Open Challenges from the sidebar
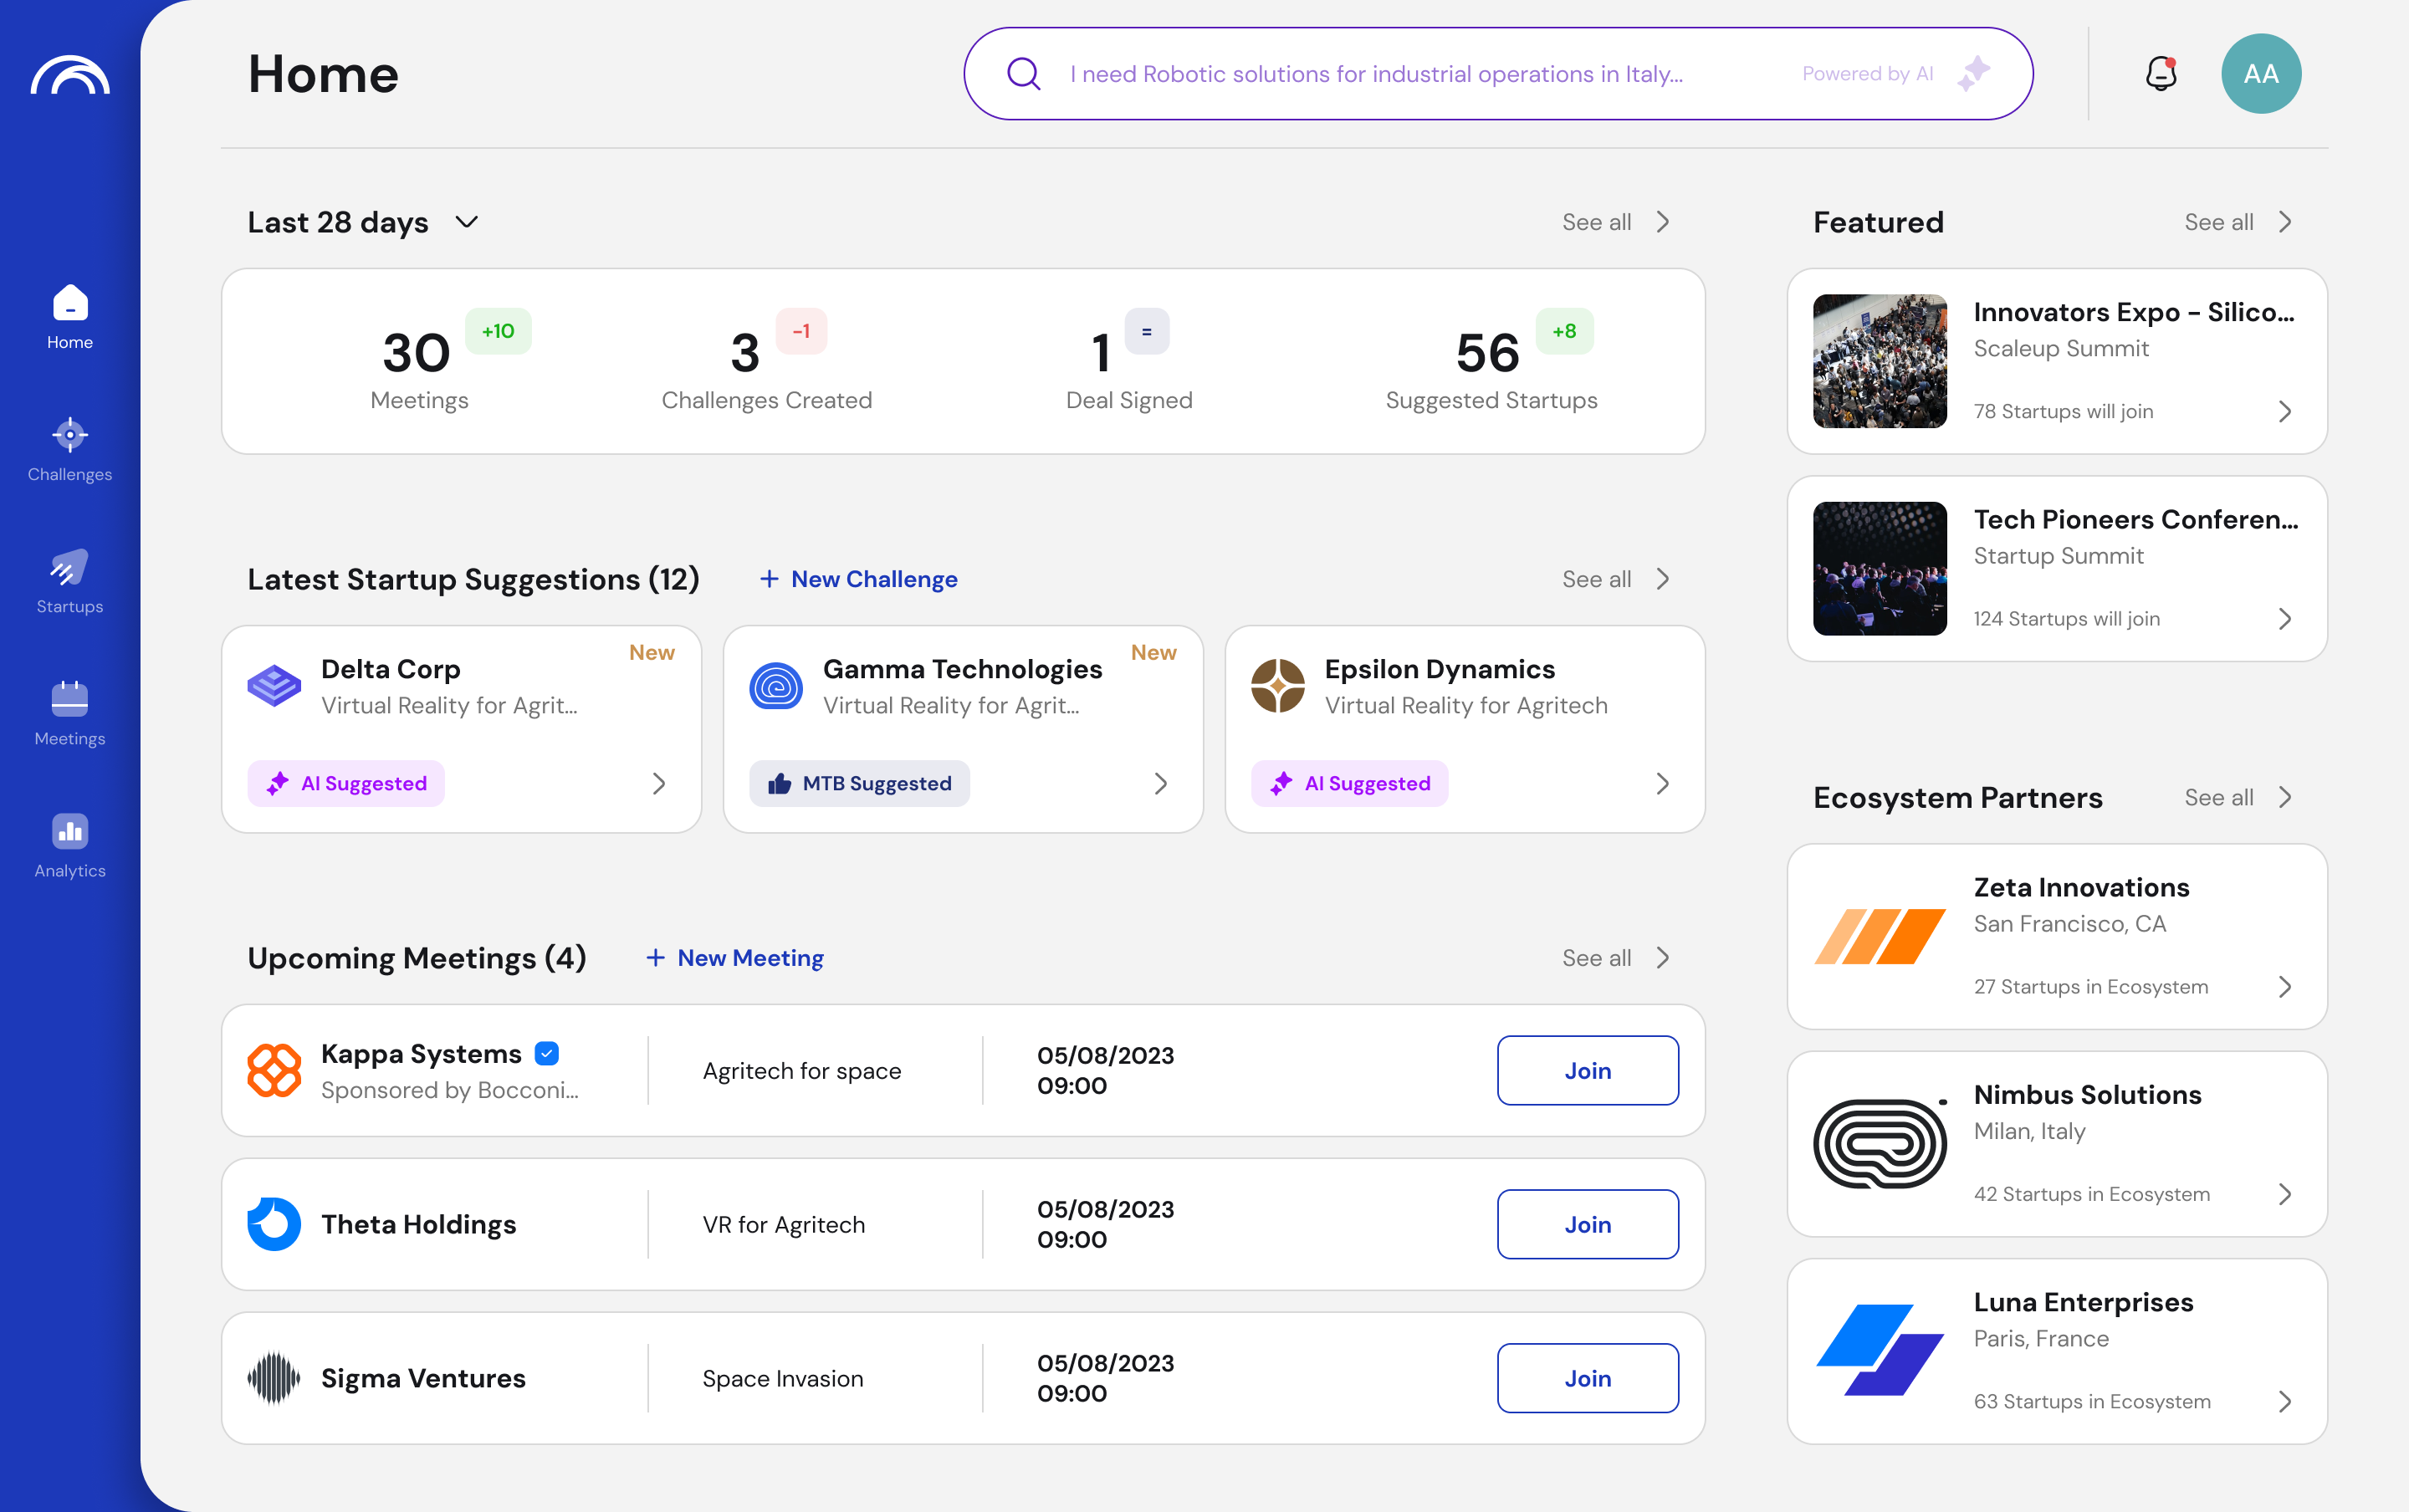2409x1512 pixels. pos(70,450)
